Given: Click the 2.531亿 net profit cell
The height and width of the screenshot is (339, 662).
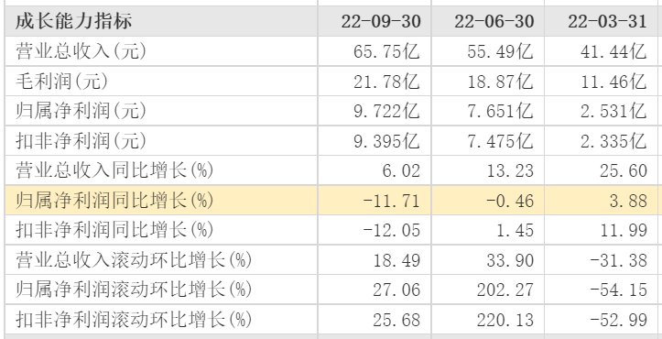Looking at the screenshot, I should tap(613, 111).
